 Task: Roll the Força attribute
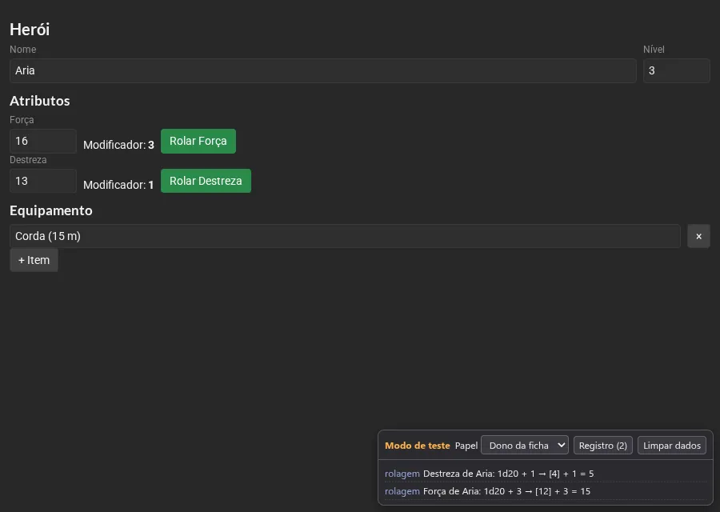(x=198, y=141)
